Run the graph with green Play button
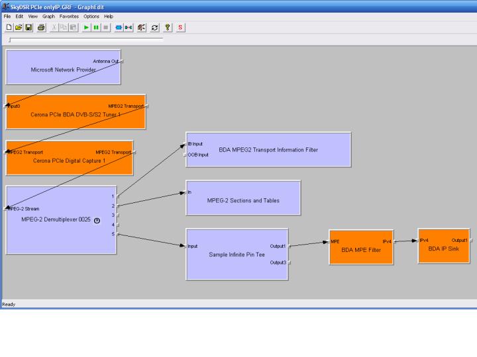Image resolution: width=477 pixels, height=357 pixels. 86,28
